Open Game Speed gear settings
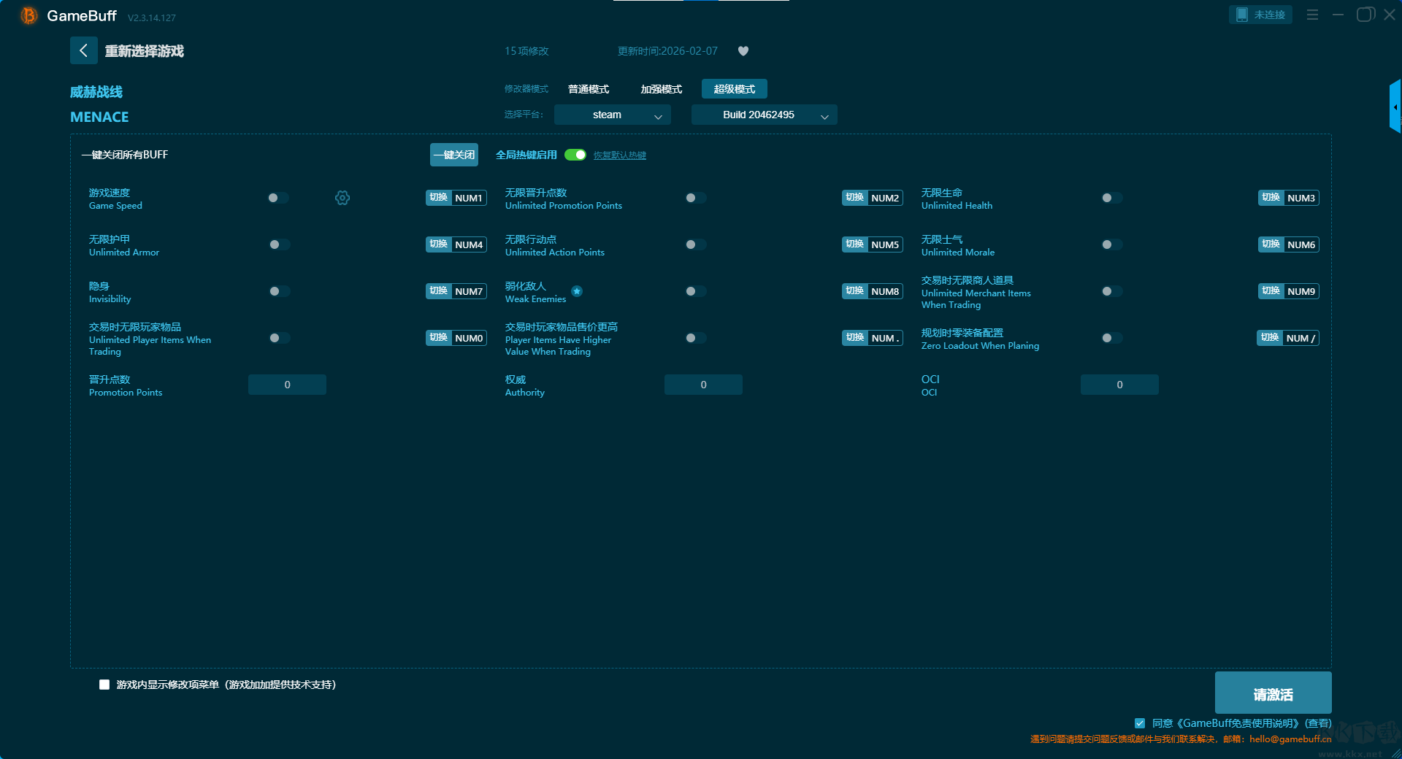Viewport: 1402px width, 759px height. click(342, 198)
